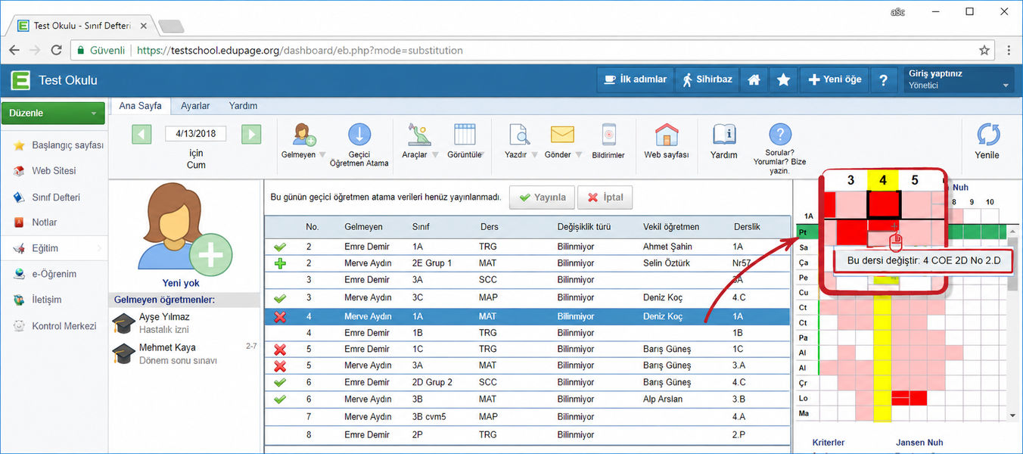Click the Yenile refresh icon
The width and height of the screenshot is (1023, 454).
point(988,135)
